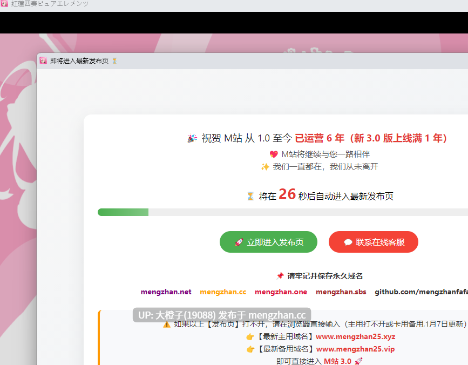Click the hourglass icon beside the countdown
Image resolution: width=468 pixels, height=365 pixels.
coord(250,196)
